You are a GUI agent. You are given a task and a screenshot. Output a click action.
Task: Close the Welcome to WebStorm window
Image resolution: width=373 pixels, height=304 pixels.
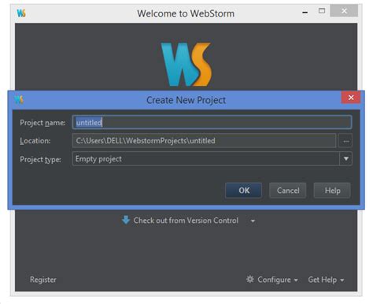(344, 11)
